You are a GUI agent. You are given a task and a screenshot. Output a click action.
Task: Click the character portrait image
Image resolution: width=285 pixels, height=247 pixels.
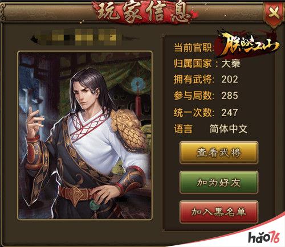point(85,135)
